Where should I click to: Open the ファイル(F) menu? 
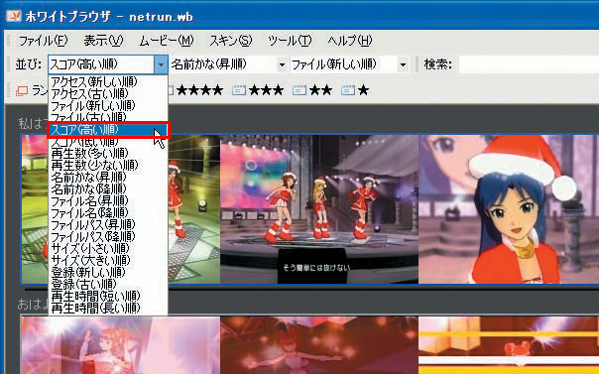(43, 41)
